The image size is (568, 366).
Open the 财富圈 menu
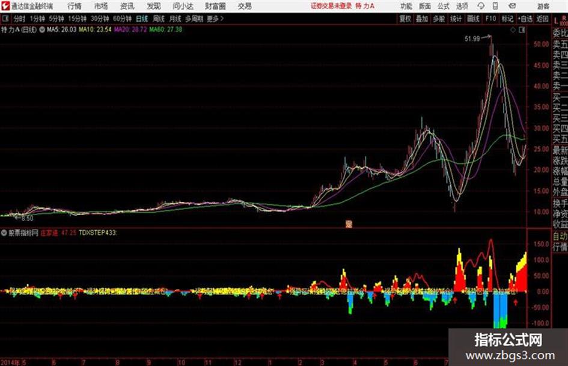[x=215, y=6]
